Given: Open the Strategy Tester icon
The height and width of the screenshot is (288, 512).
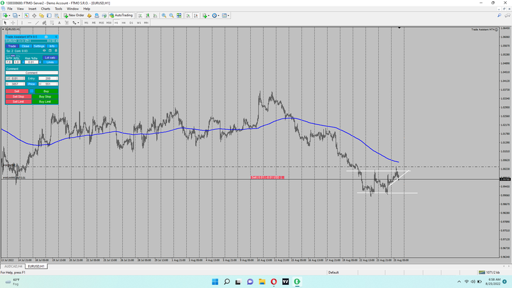Looking at the screenshot, I should (56, 15).
